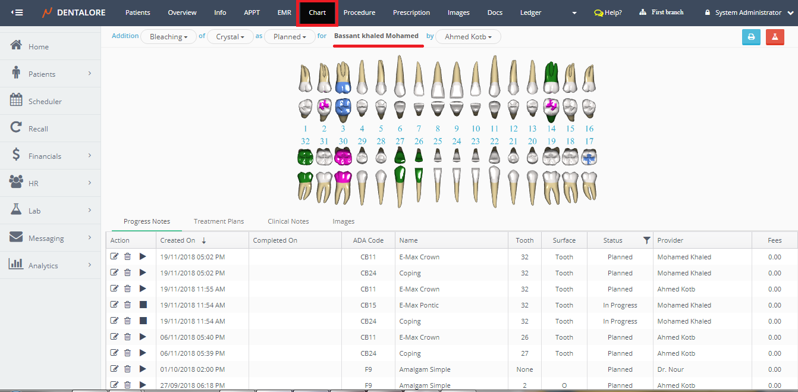Click the red lab flask button
Image resolution: width=798 pixels, height=392 pixels.
775,37
